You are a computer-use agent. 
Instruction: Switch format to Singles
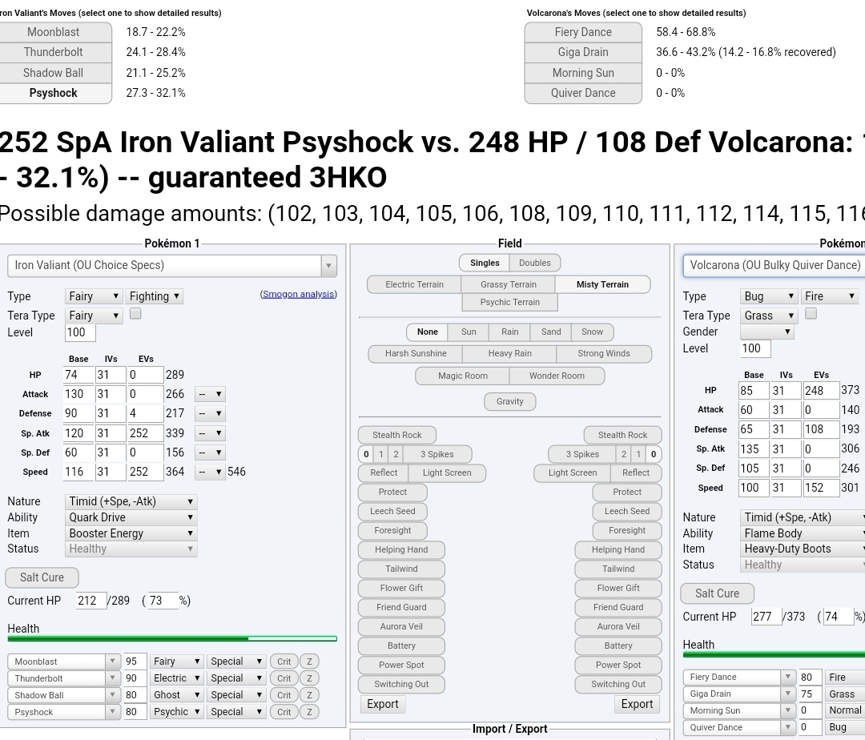coord(485,263)
